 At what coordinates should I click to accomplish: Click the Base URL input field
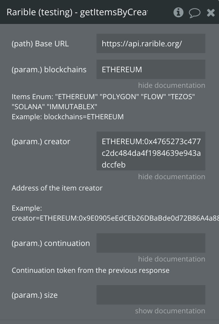coord(151,43)
